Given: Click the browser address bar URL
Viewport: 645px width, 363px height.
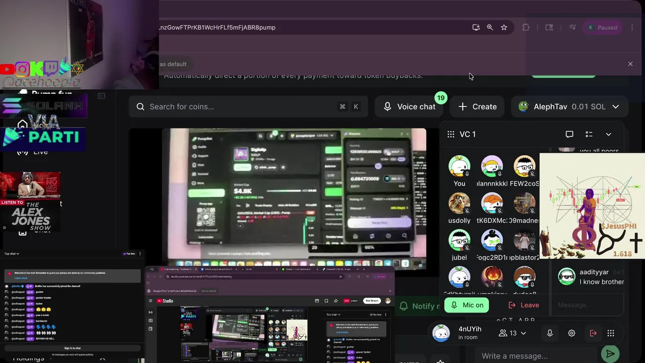Looking at the screenshot, I should [217, 27].
